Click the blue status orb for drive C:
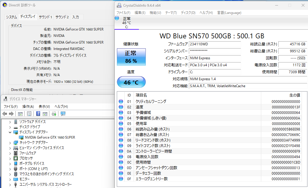 [x=117, y=18]
